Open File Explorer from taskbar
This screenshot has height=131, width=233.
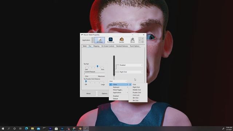[x=32, y=128]
